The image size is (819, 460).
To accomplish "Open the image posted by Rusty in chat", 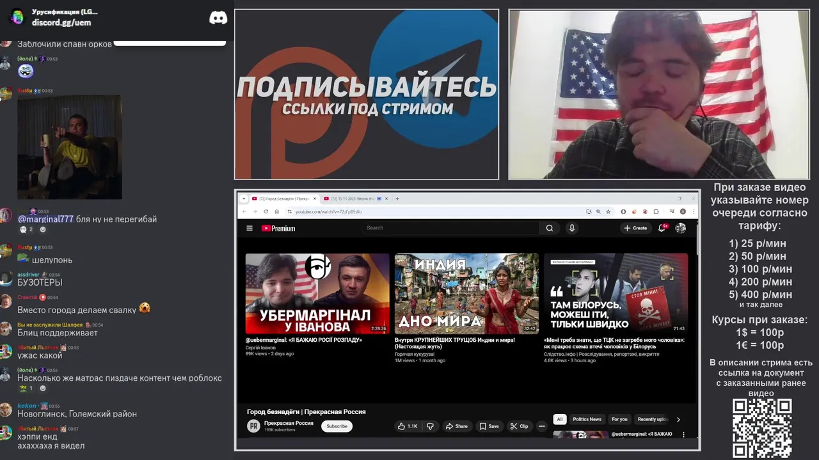I will 70,147.
